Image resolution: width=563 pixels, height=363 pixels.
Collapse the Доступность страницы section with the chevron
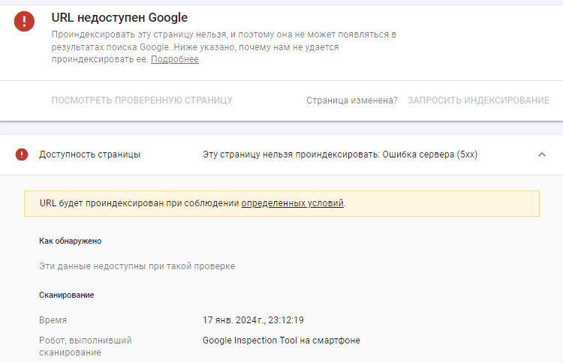pos(542,154)
